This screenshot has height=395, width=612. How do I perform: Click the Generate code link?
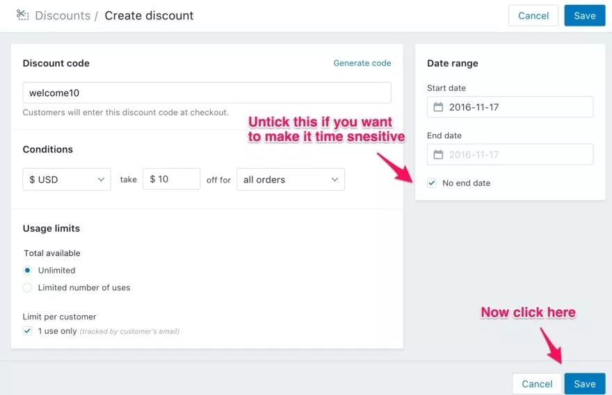[x=362, y=63]
